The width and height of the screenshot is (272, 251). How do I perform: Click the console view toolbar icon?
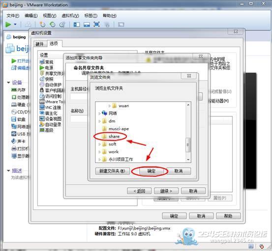[121, 25]
